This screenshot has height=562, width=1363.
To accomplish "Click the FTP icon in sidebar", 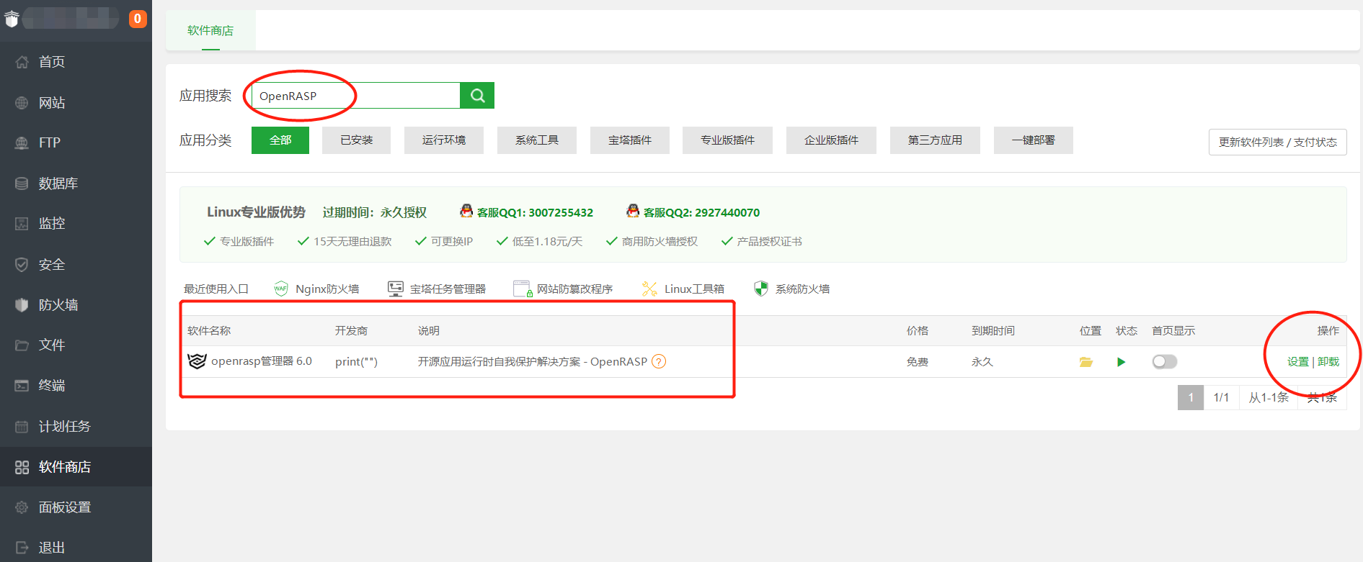I will tap(22, 142).
